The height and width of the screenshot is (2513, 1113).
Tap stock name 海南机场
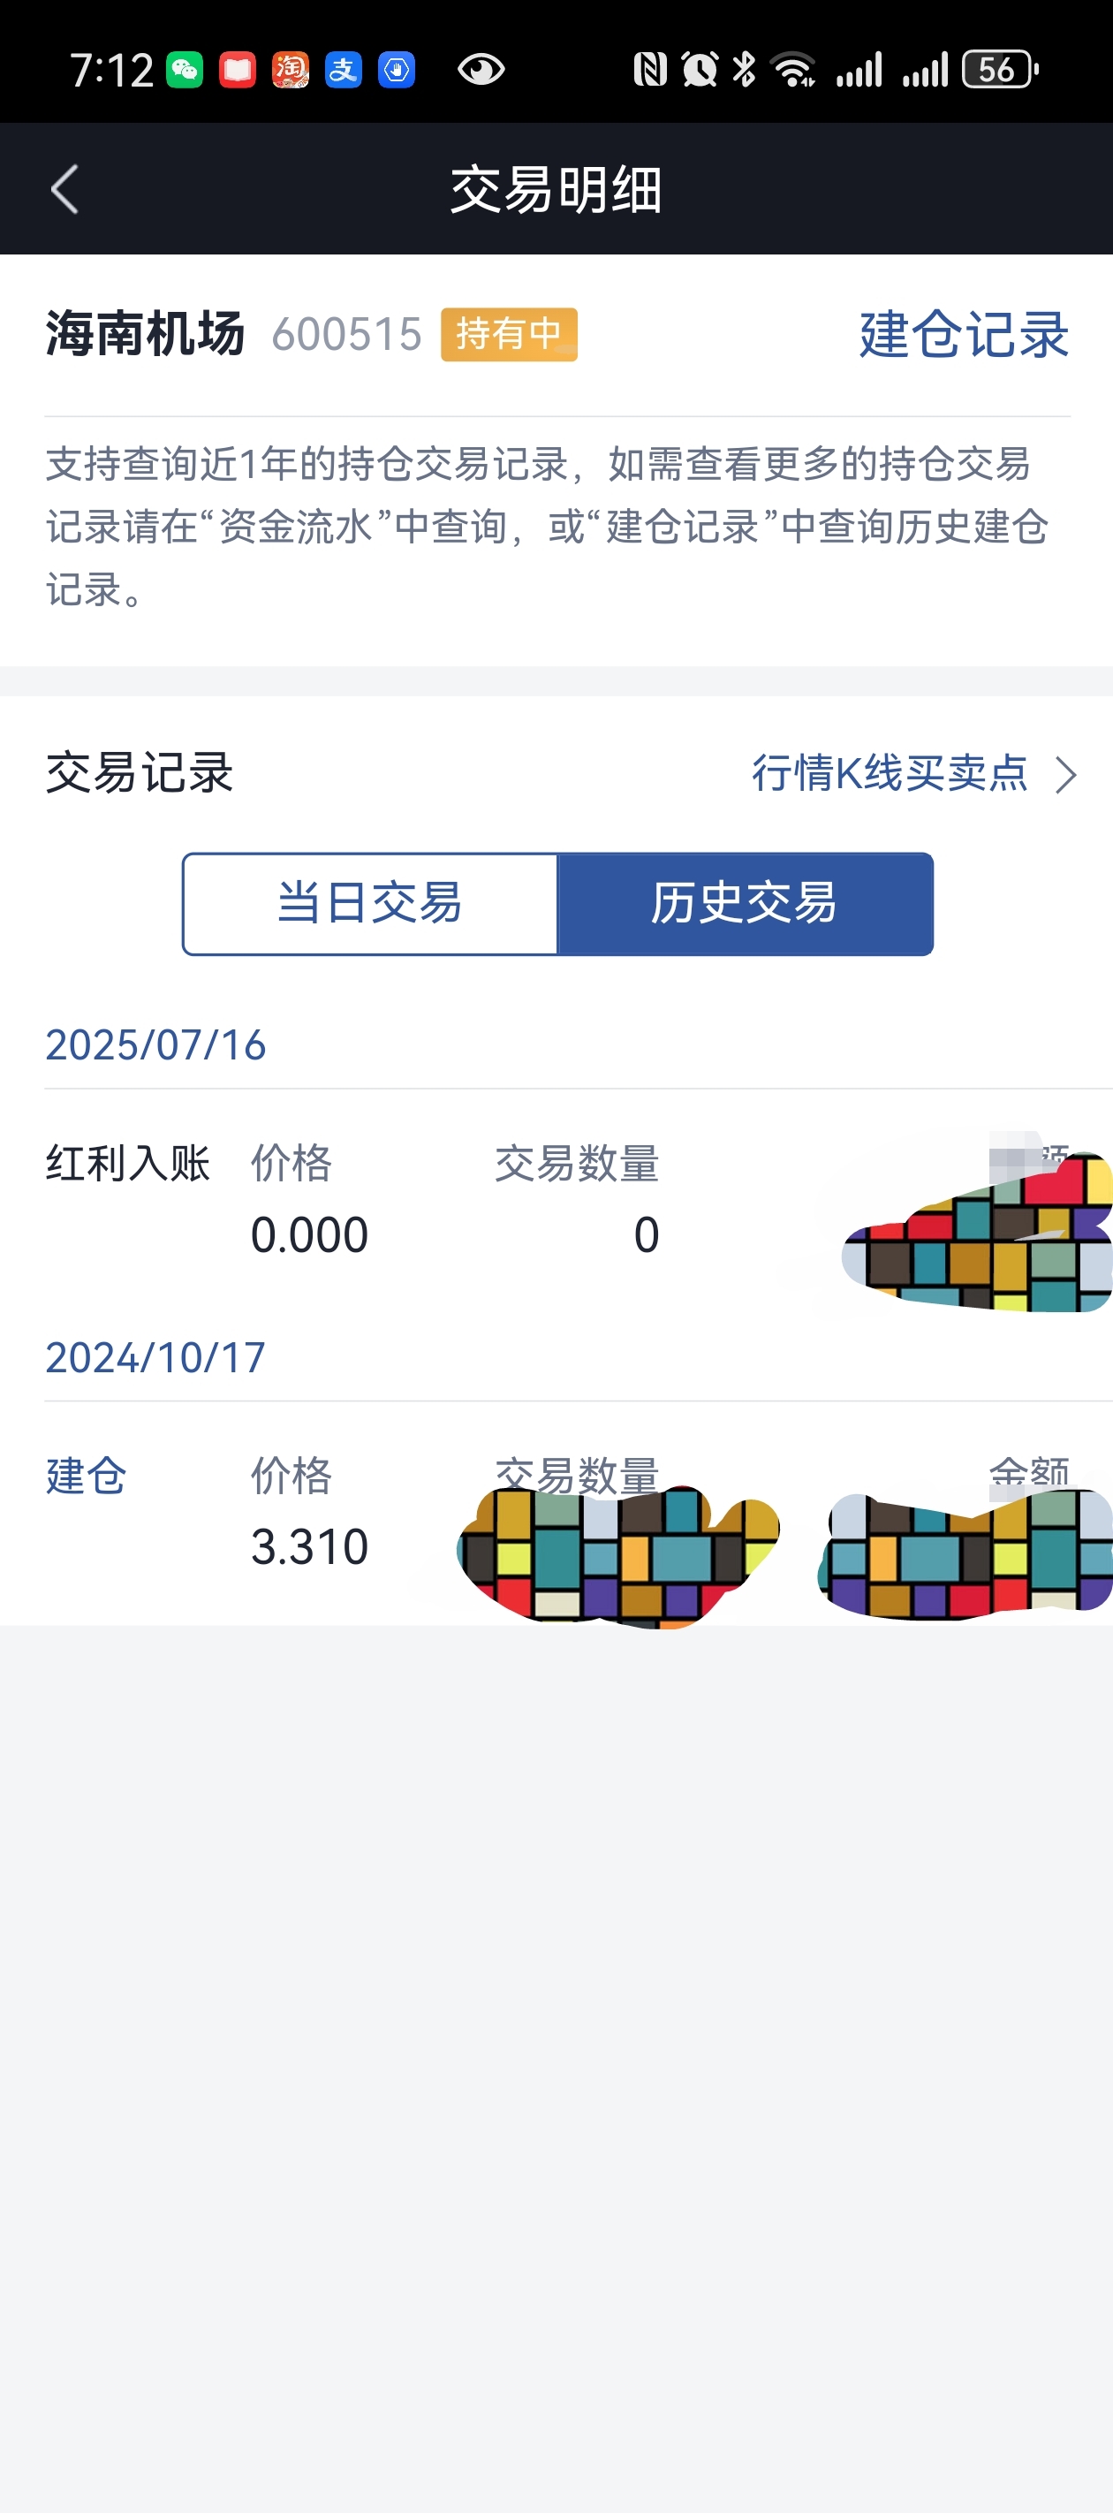146,335
